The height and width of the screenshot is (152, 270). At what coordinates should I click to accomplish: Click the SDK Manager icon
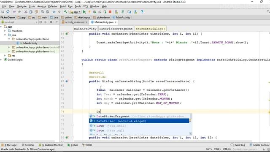click(x=135, y=12)
